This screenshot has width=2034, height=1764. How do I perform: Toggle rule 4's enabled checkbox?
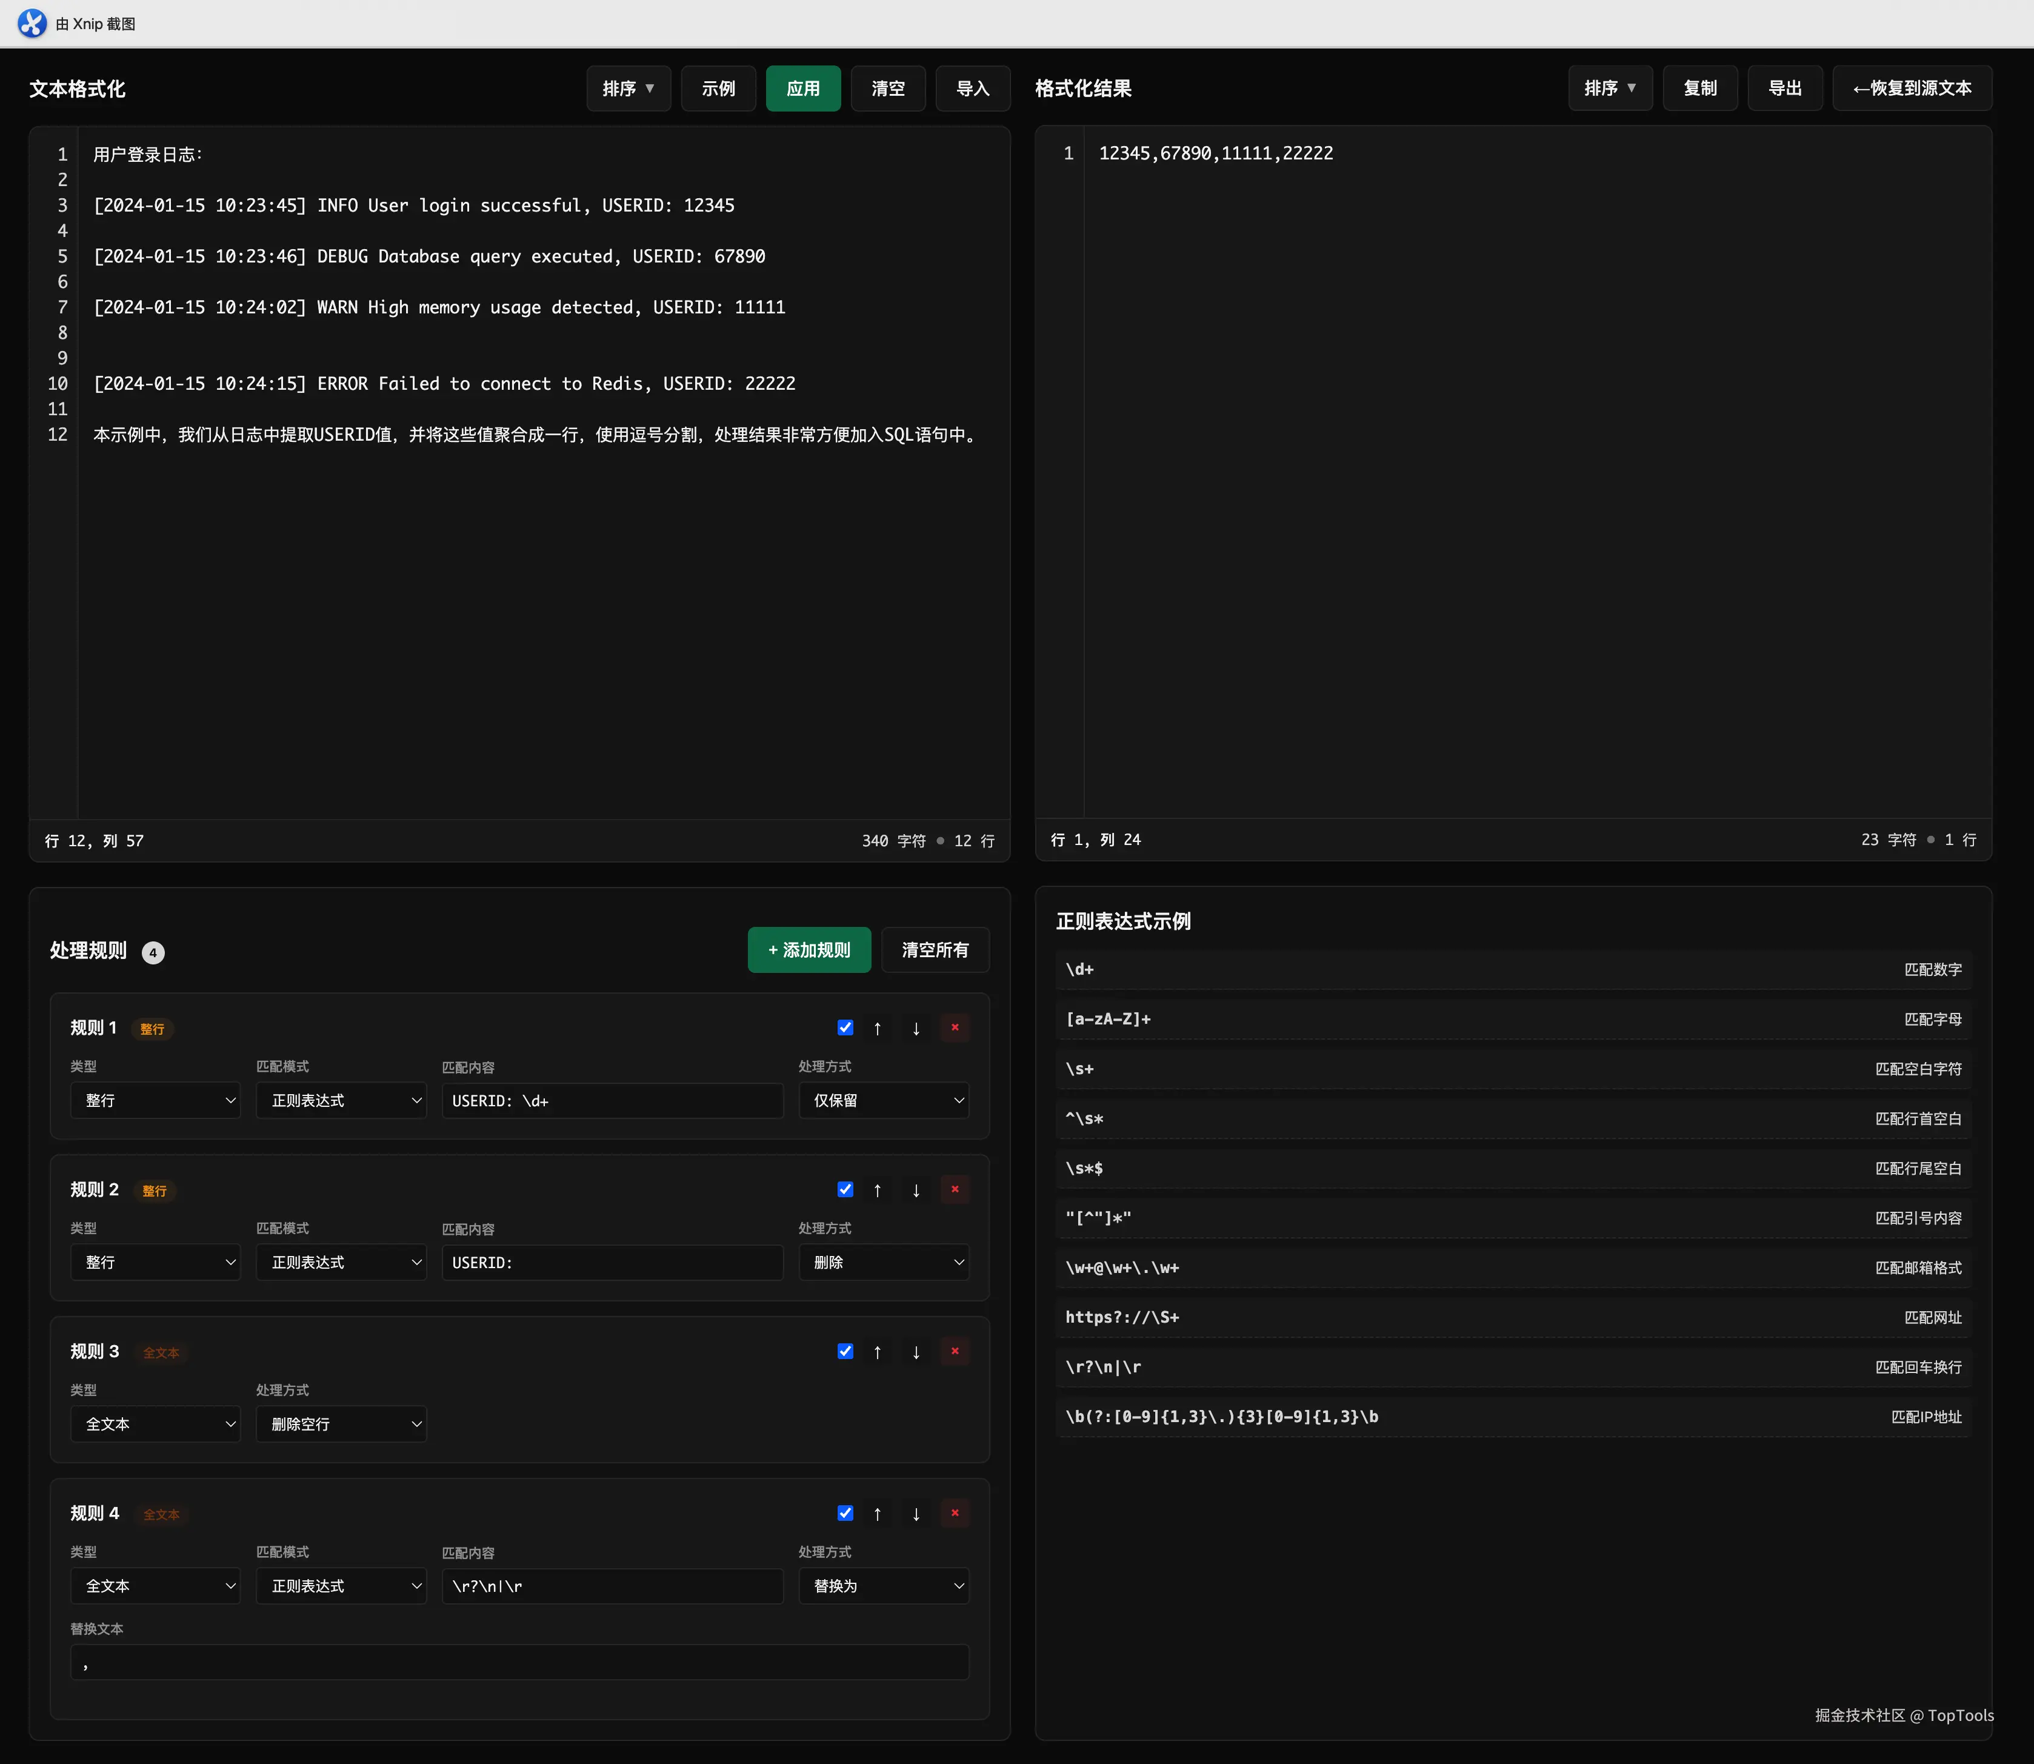coord(844,1513)
